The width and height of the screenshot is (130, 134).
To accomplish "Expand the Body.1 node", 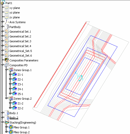I will (x=2, y=112).
